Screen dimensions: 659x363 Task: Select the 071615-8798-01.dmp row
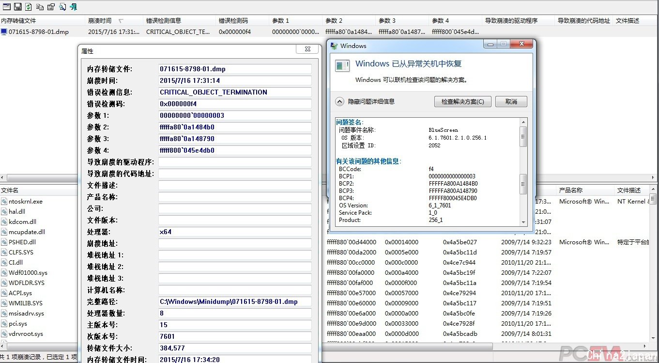(x=329, y=32)
